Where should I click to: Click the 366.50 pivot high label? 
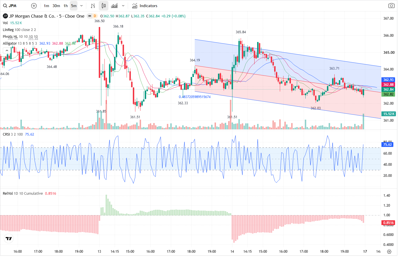pyautogui.click(x=99, y=21)
